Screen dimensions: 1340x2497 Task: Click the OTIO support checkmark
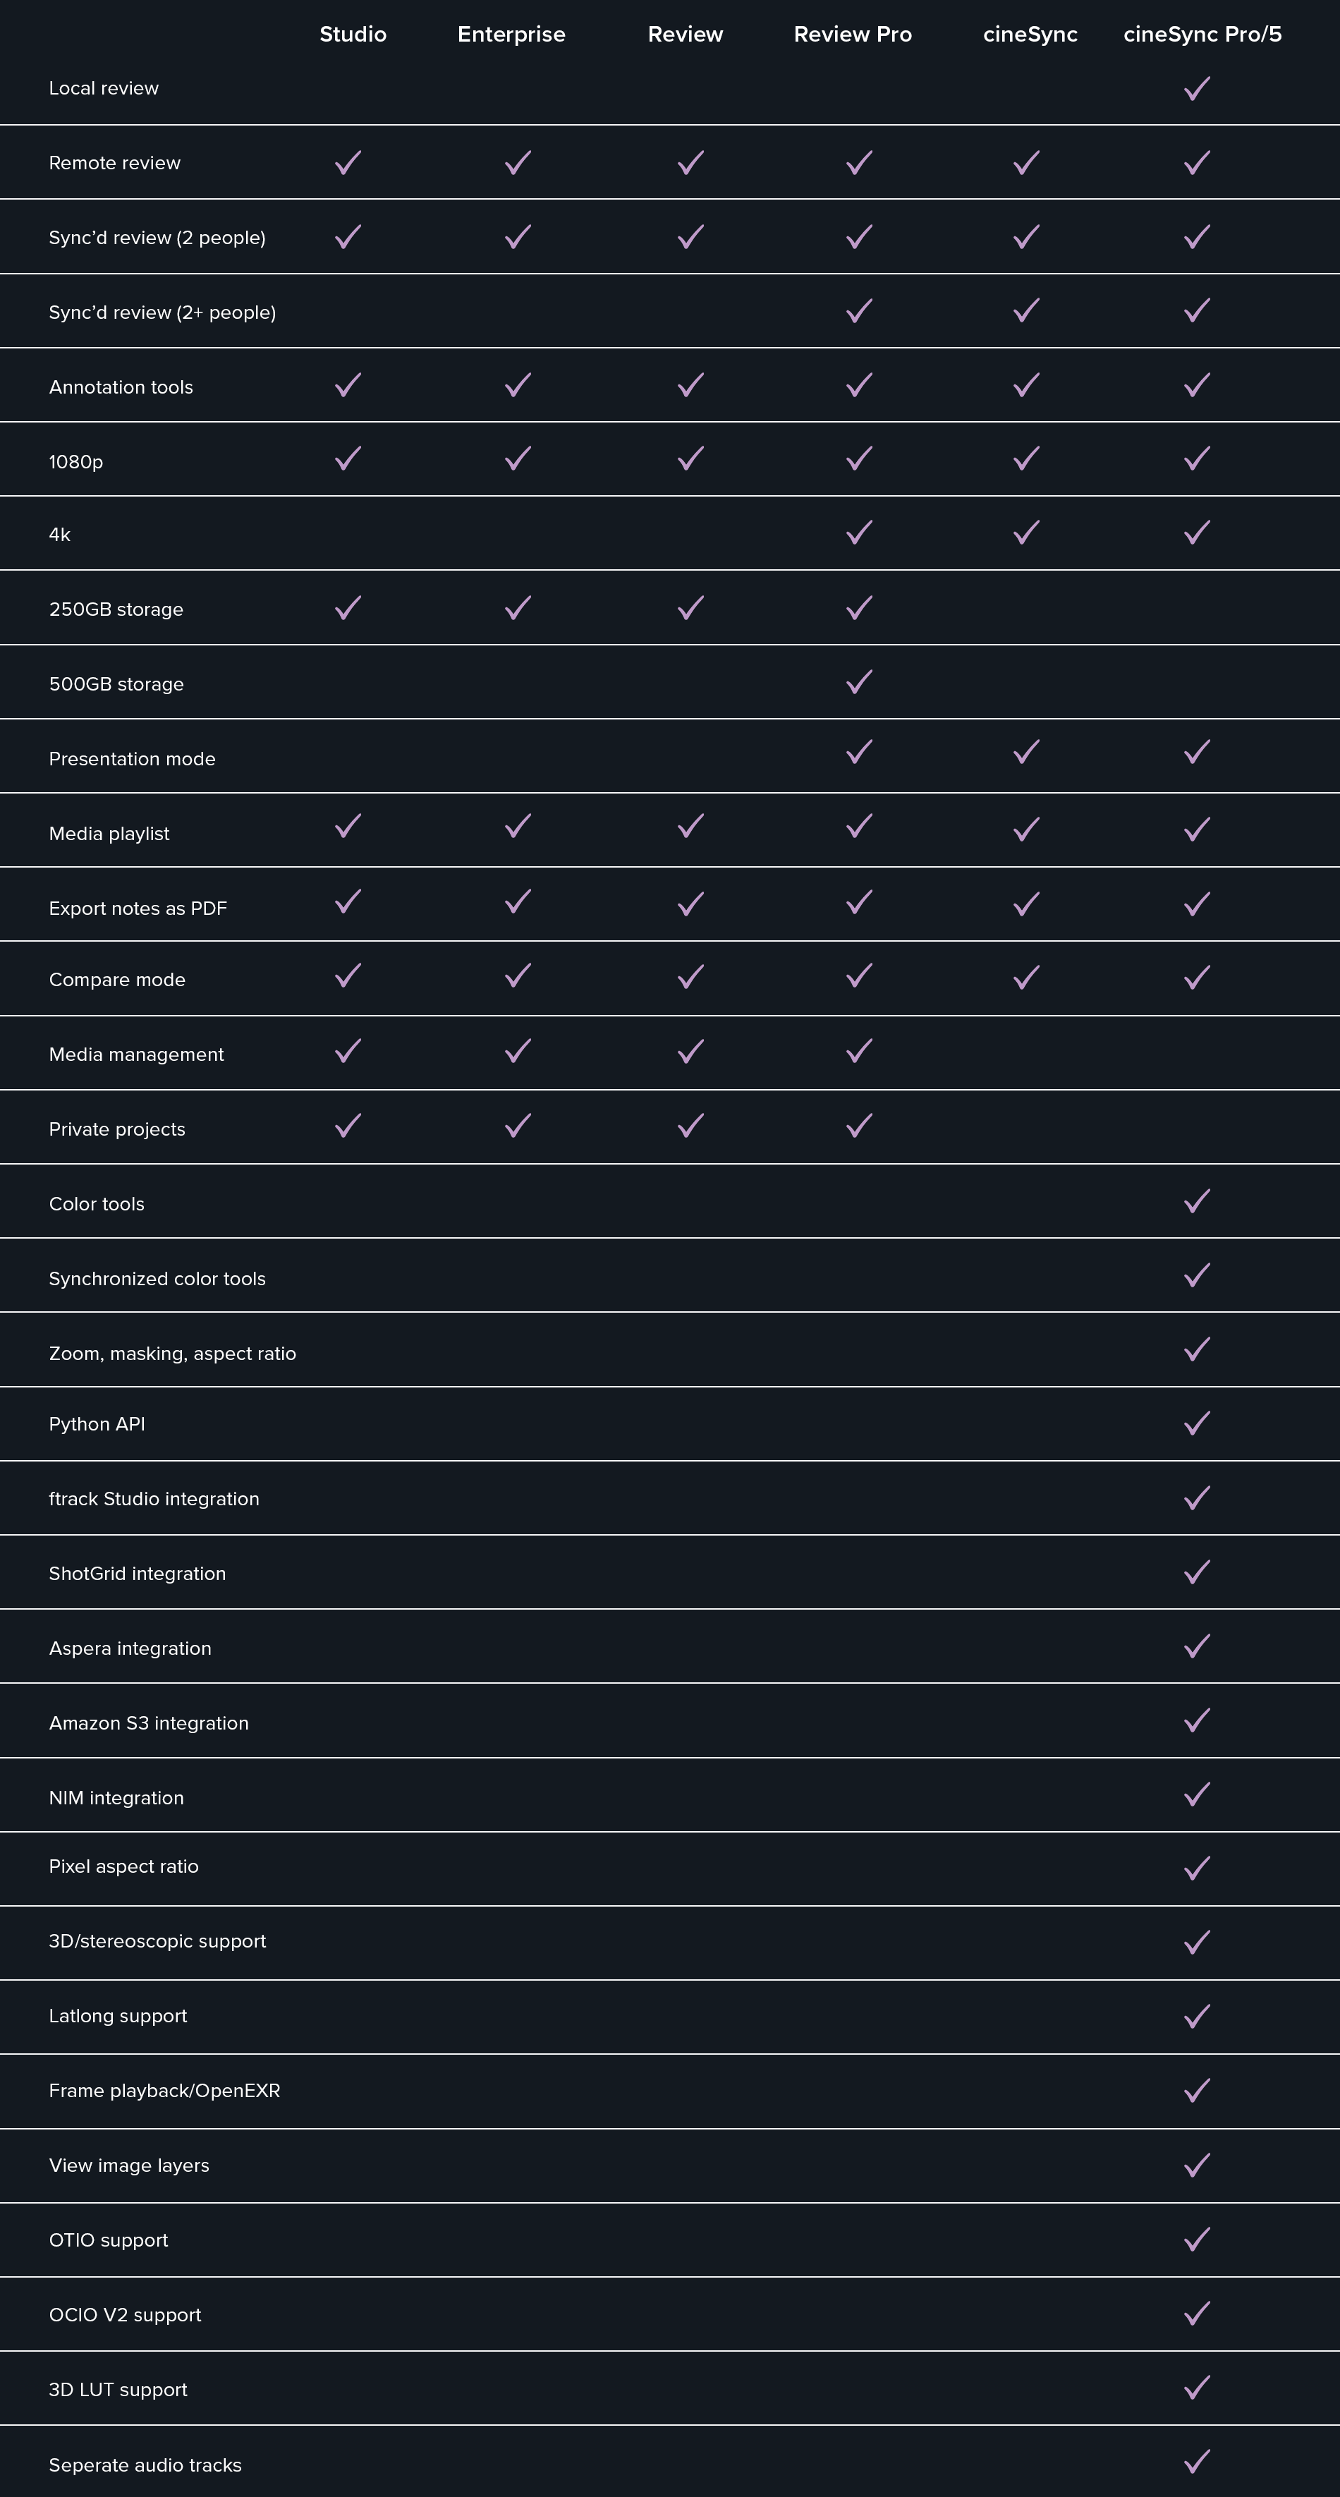tap(1197, 2238)
